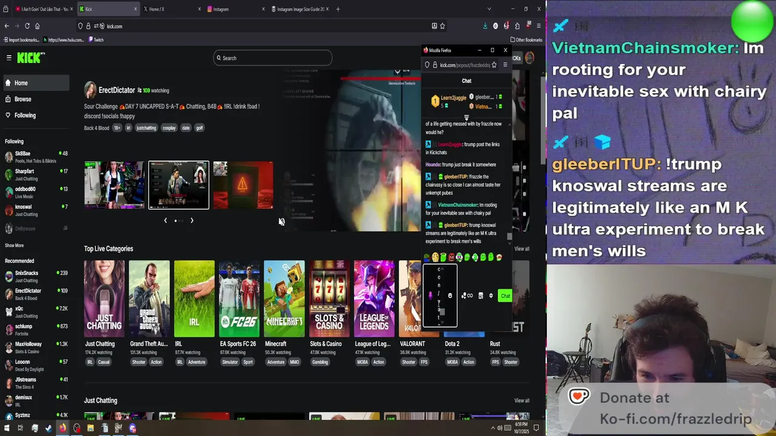Viewport: 776px width, 436px height.
Task: Open the Slots & Casino category card
Action: tap(329, 299)
